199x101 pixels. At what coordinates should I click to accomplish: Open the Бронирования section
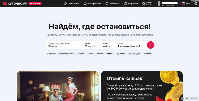pos(93,3)
